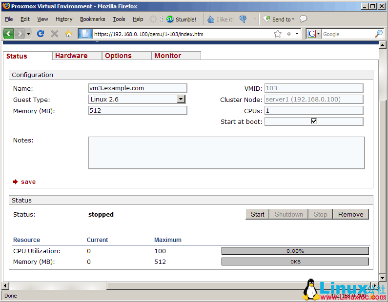Toggle the Start at boot checkbox
The height and width of the screenshot is (302, 388).
click(x=314, y=121)
